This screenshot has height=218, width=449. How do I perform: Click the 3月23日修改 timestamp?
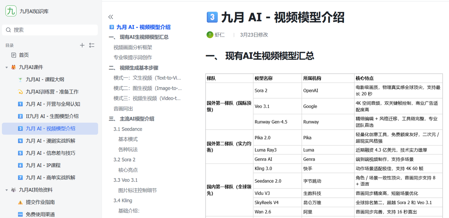[x=254, y=35]
